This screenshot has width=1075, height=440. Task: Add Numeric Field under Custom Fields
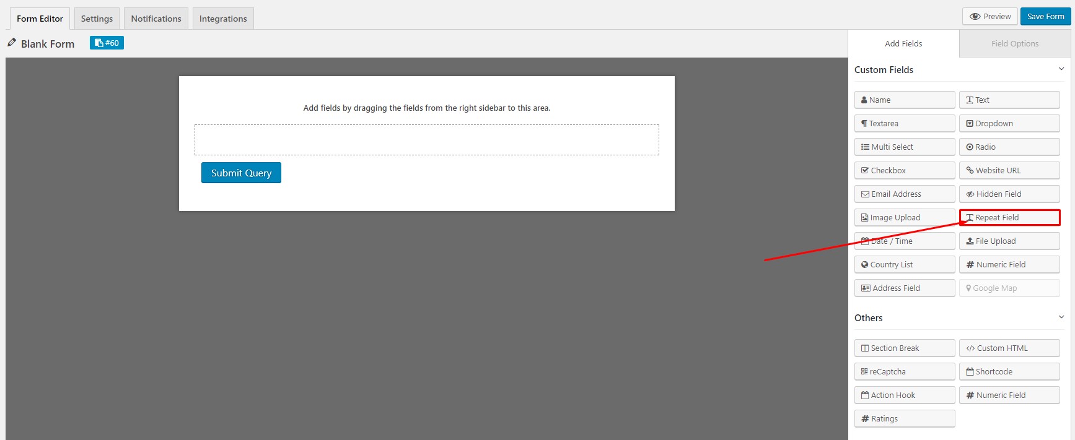[x=1009, y=264]
